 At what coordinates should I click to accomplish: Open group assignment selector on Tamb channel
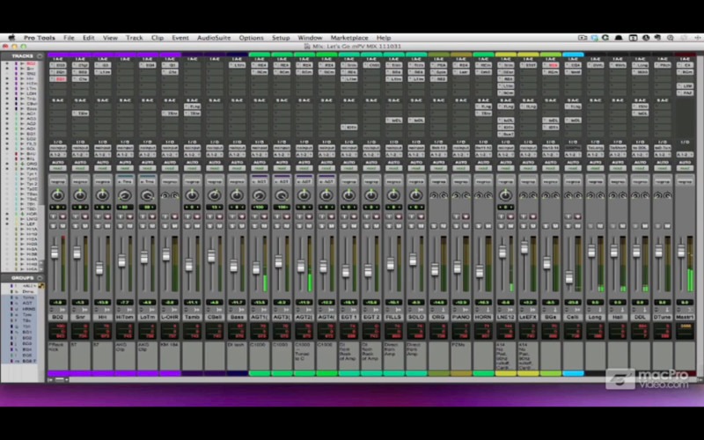pos(192,181)
